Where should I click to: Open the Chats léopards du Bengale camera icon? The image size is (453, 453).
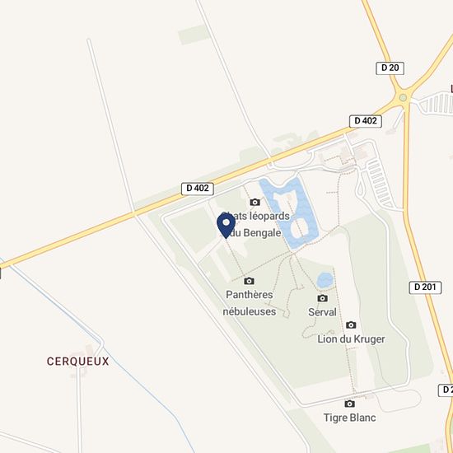pos(255,202)
